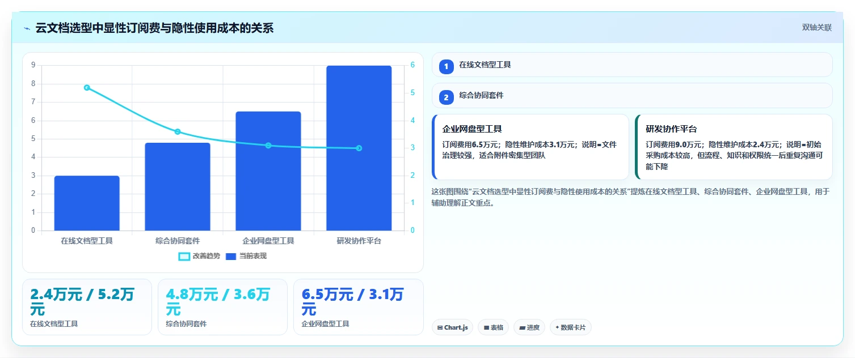Click the summary paragraph starting 这张图围绕
The width and height of the screenshot is (855, 358).
pyautogui.click(x=631, y=197)
